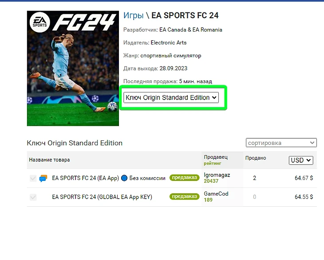
Task: Go to the Игры breadcrumb link
Action: pos(133,16)
